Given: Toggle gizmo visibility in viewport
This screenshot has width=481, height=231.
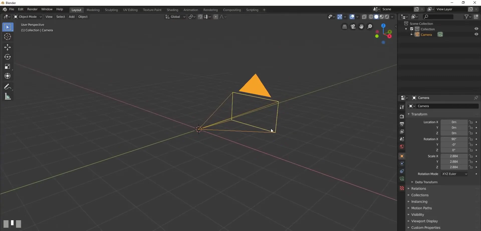Looking at the screenshot, I should pyautogui.click(x=339, y=17).
